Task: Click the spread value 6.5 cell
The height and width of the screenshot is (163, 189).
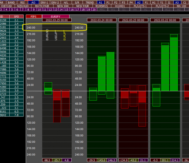Action: tap(17, 111)
